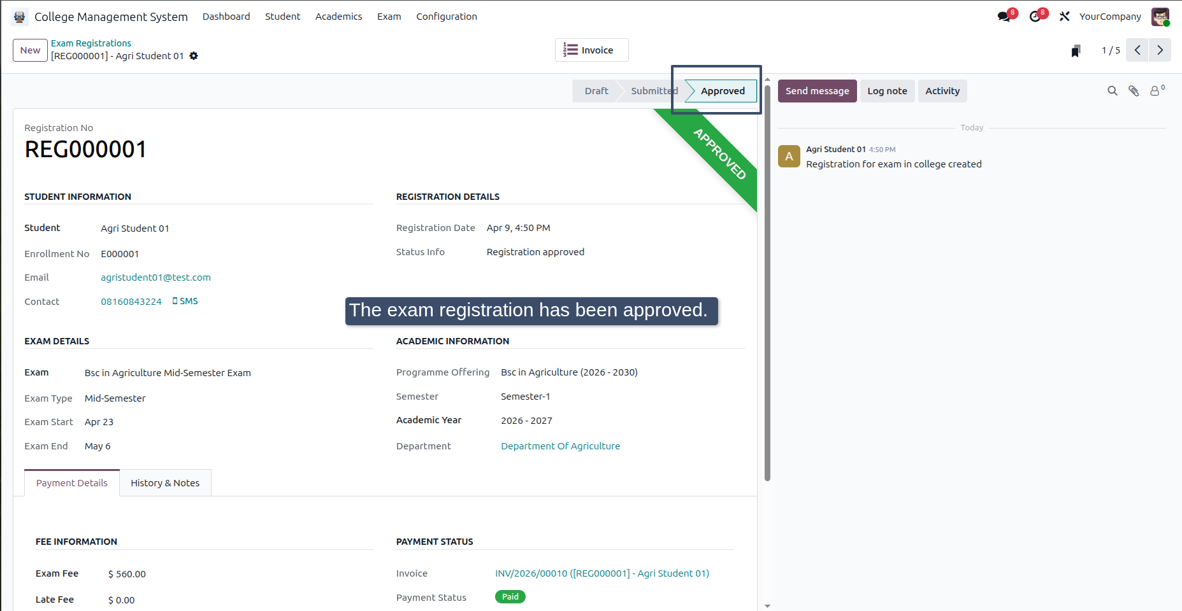This screenshot has width=1182, height=611.
Task: Click the debug tools wrench icon
Action: tap(1065, 17)
